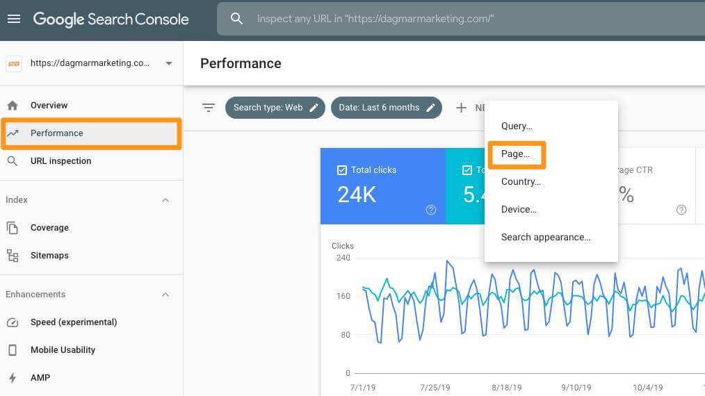This screenshot has width=705, height=396.
Task: Click the Enhancements section heading
Action: [x=35, y=295]
